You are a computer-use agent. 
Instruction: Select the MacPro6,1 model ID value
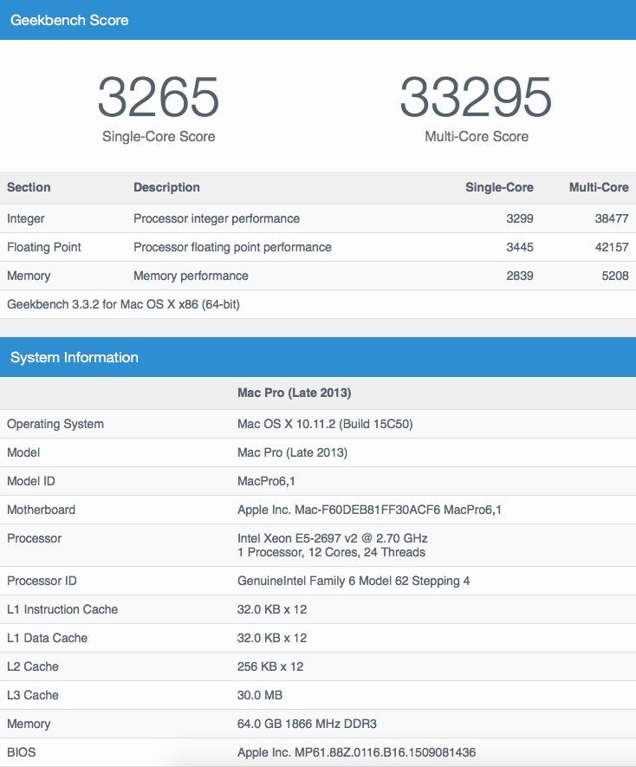[266, 481]
